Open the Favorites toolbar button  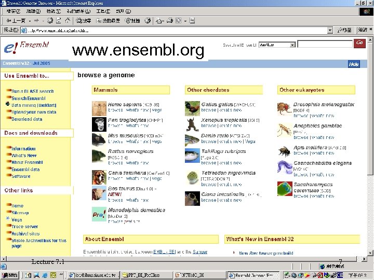pyautogui.click(x=108, y=21)
